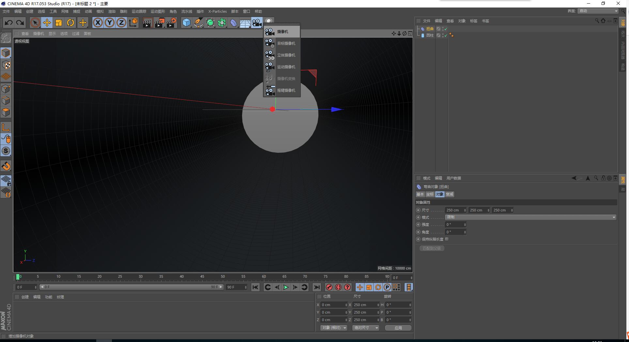
Task: Select the Rotate tool icon
Action: point(70,23)
